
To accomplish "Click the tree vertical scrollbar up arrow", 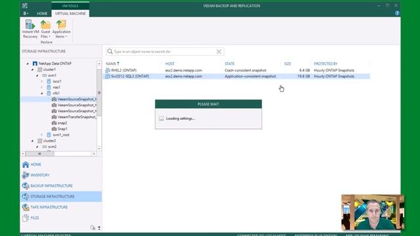I will (x=99, y=64).
